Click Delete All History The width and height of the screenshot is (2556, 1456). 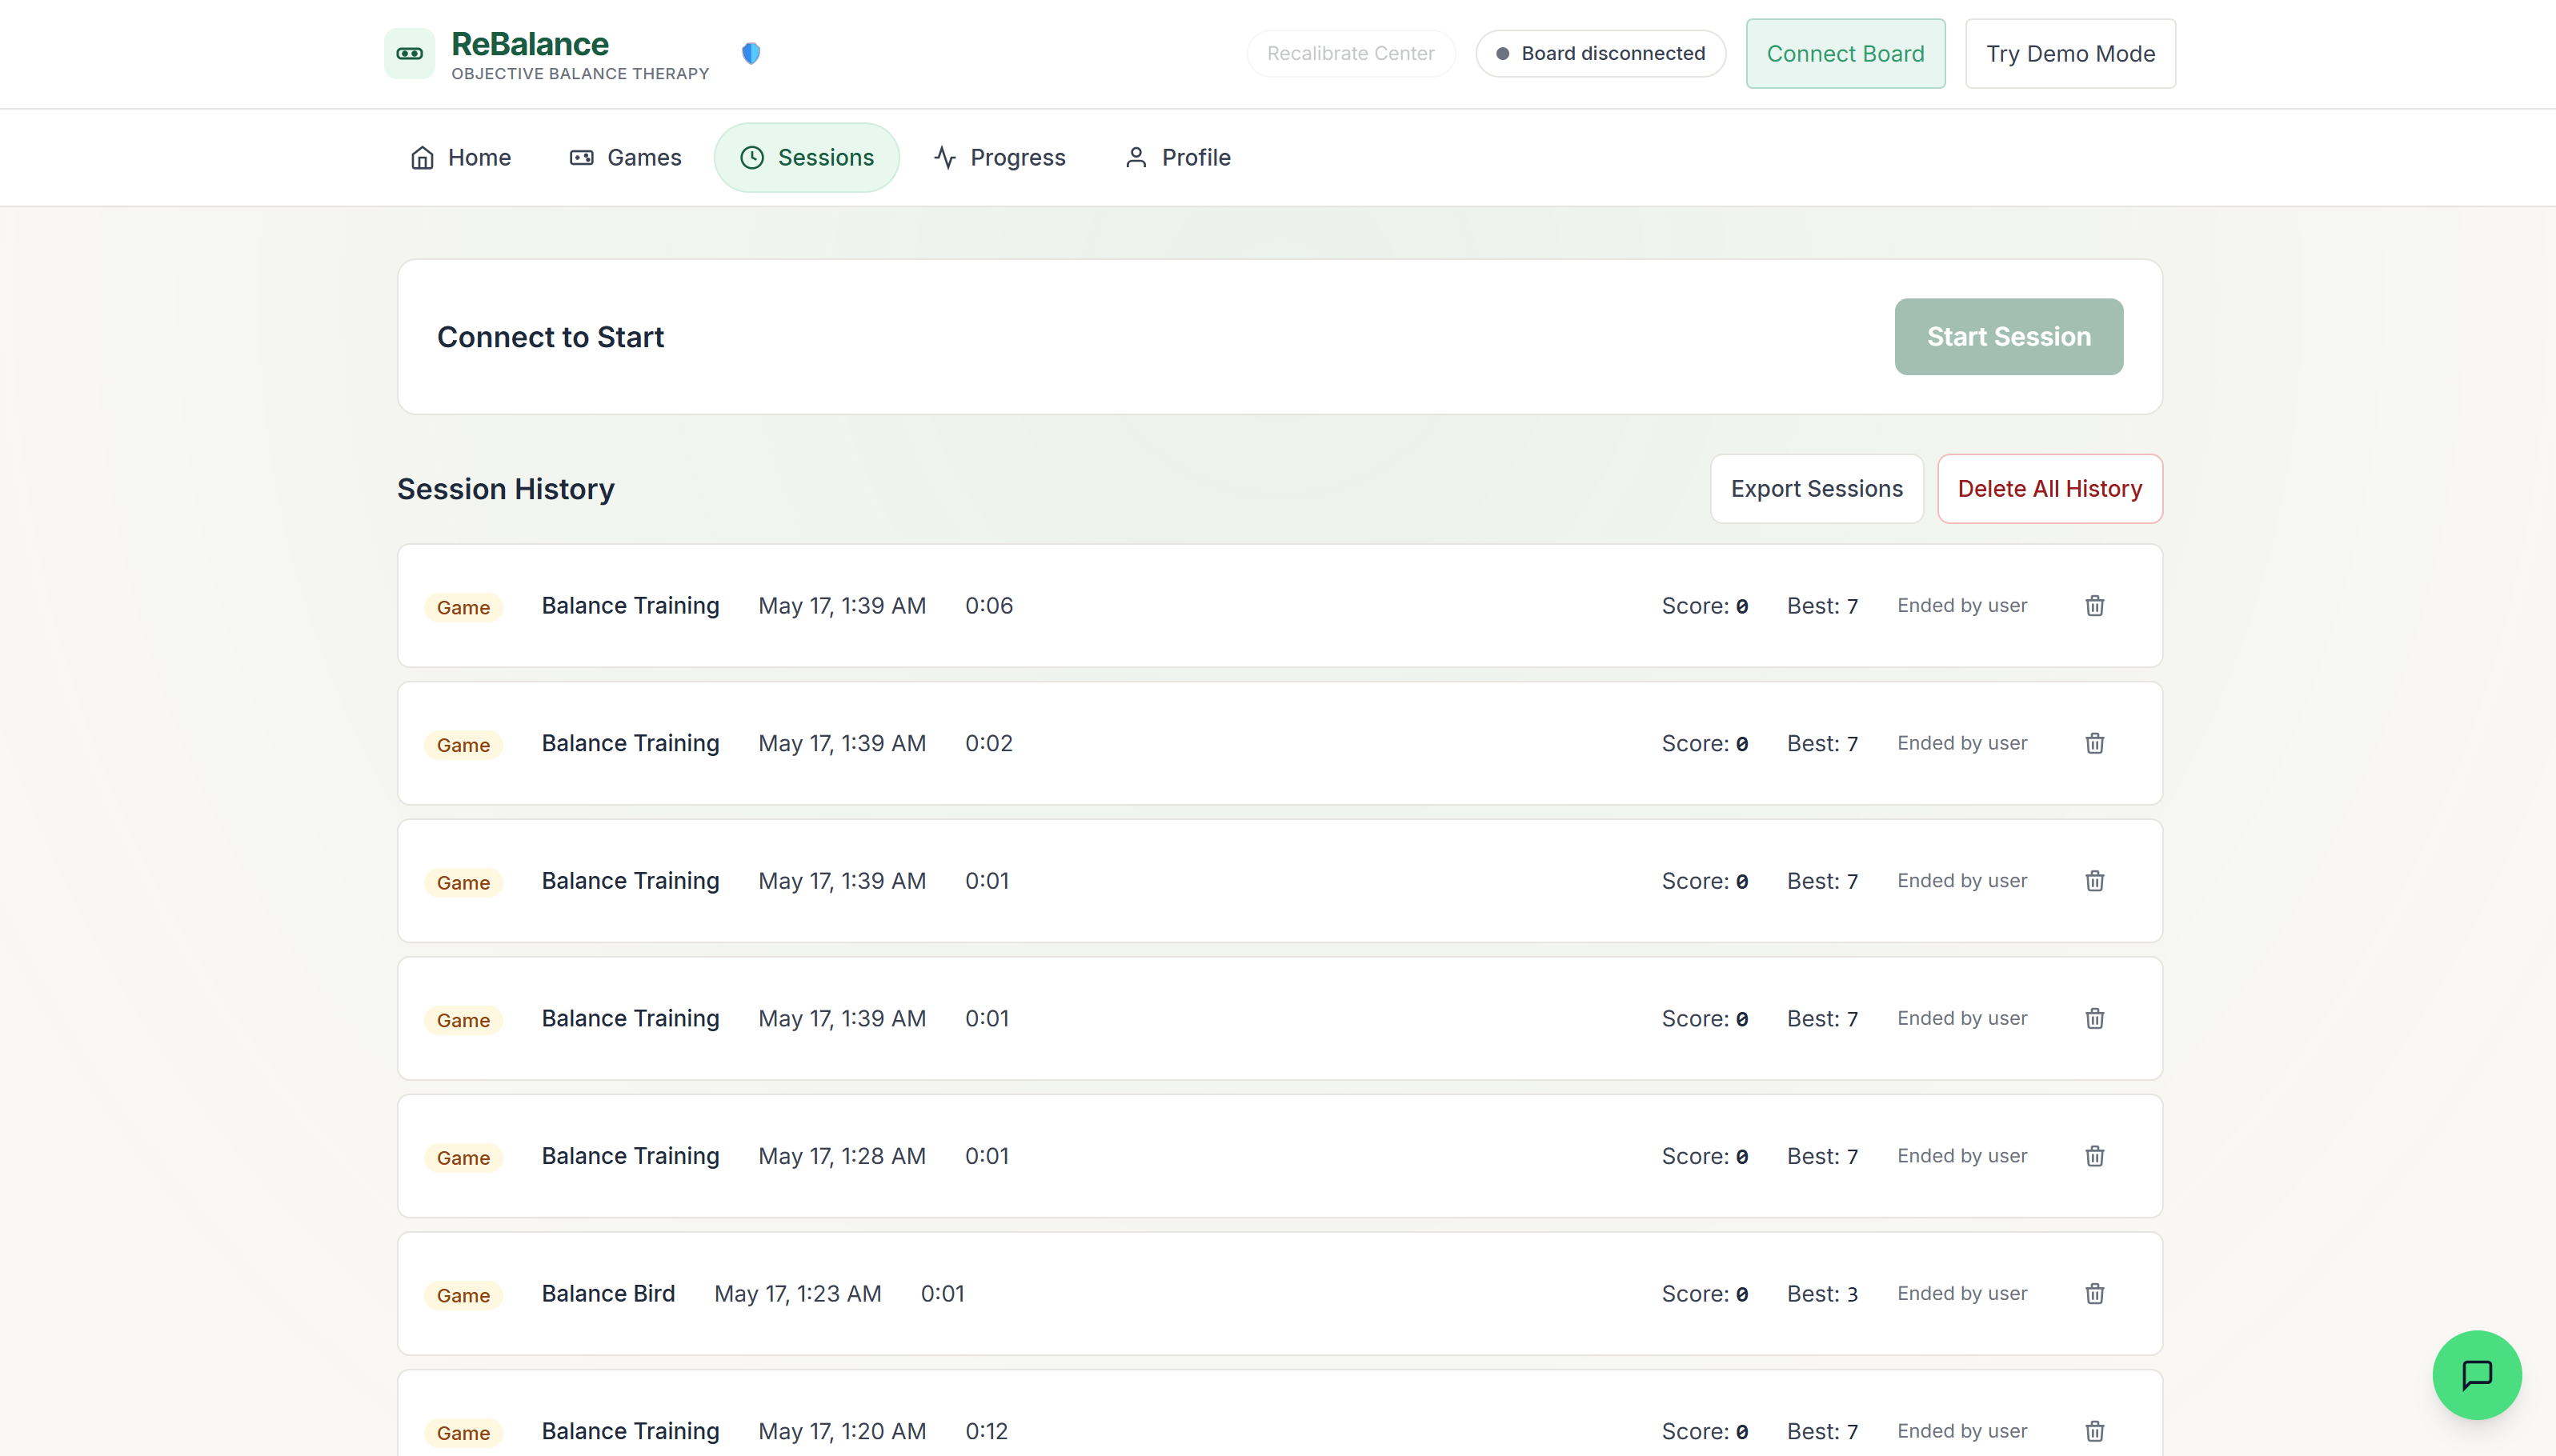2049,488
